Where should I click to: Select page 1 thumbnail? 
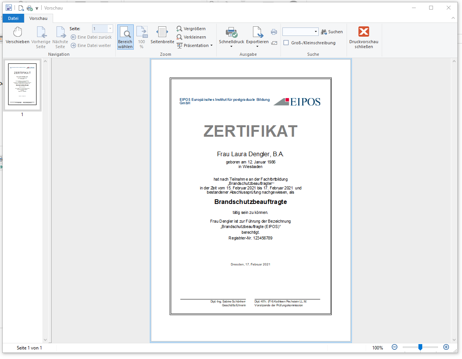click(22, 85)
